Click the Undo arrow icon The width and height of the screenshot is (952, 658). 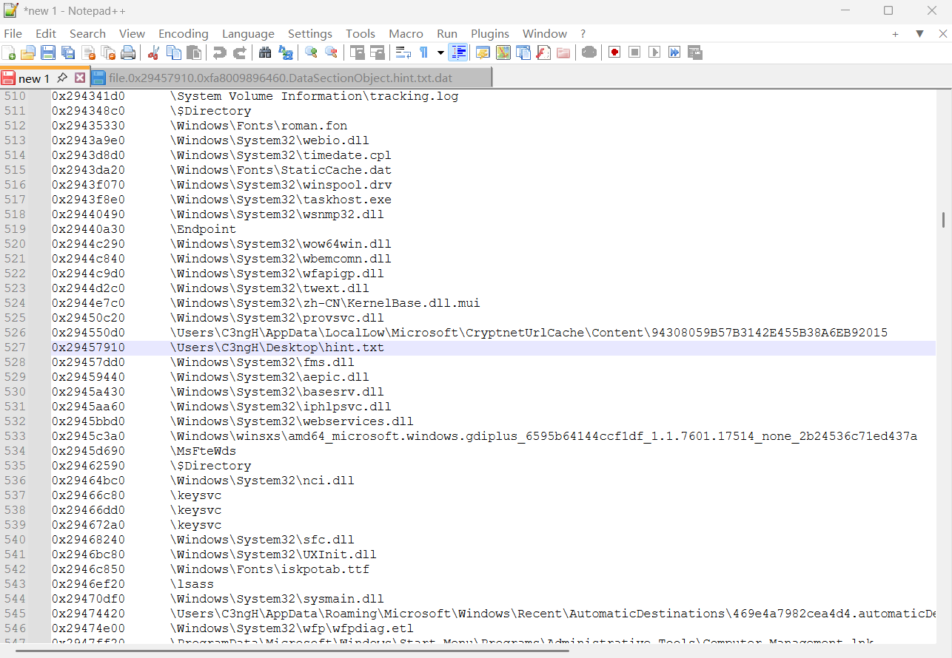pos(219,52)
